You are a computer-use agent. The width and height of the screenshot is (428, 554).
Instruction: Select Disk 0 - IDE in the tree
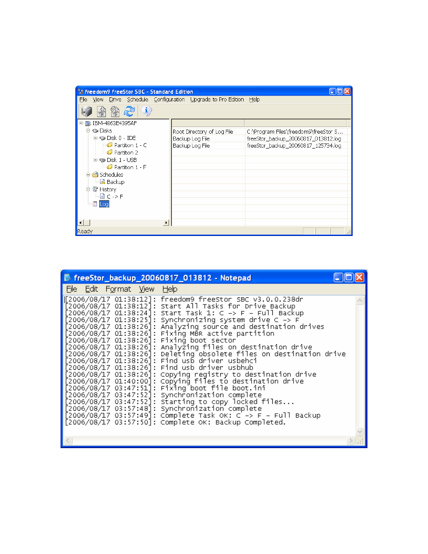pos(121,138)
